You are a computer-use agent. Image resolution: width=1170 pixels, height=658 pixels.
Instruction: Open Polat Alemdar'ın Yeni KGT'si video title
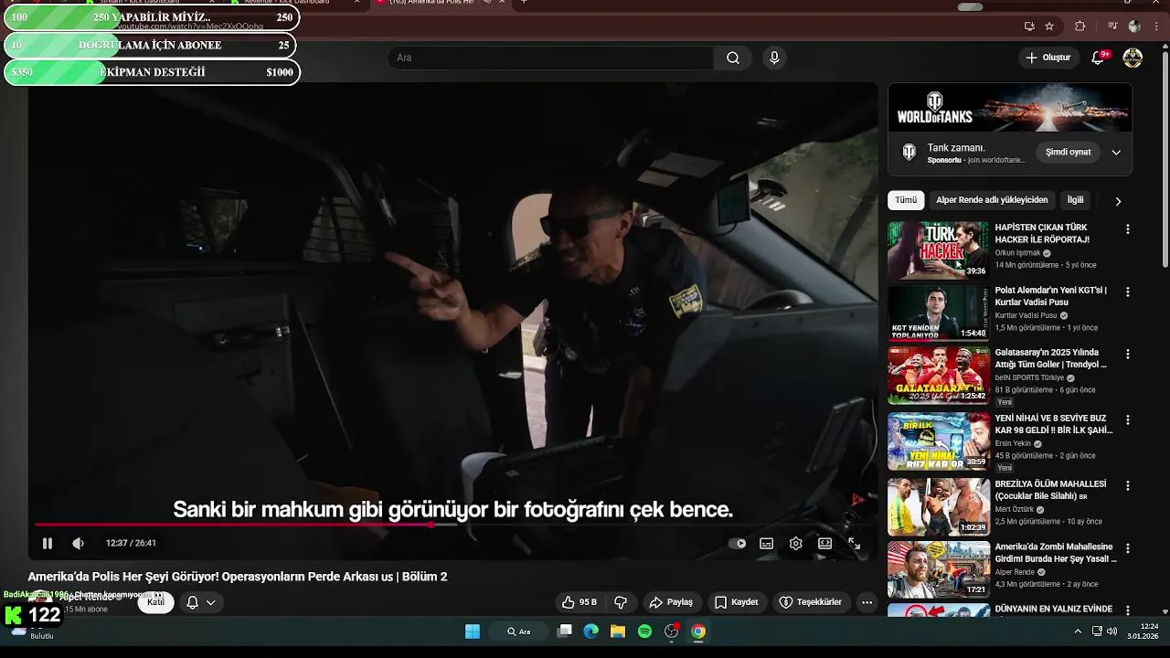click(x=1051, y=296)
